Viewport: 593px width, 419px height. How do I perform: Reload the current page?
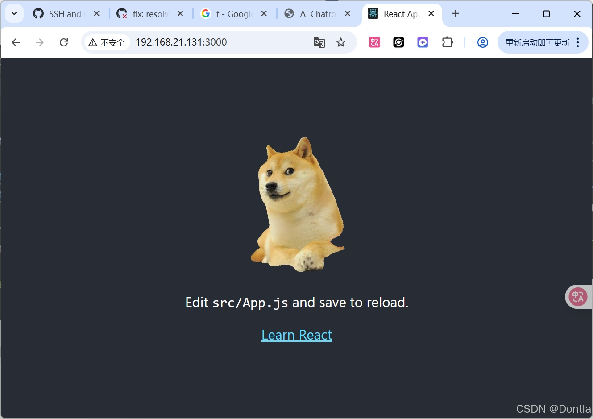[64, 42]
